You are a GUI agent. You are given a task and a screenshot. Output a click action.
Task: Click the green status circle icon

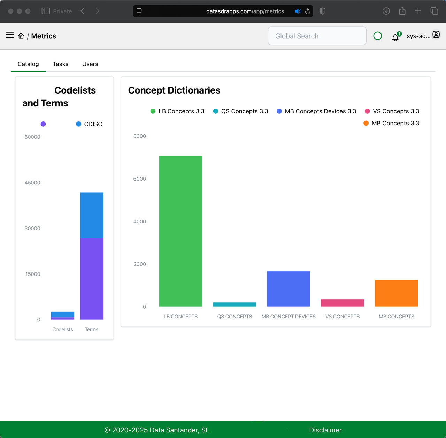[x=378, y=36]
